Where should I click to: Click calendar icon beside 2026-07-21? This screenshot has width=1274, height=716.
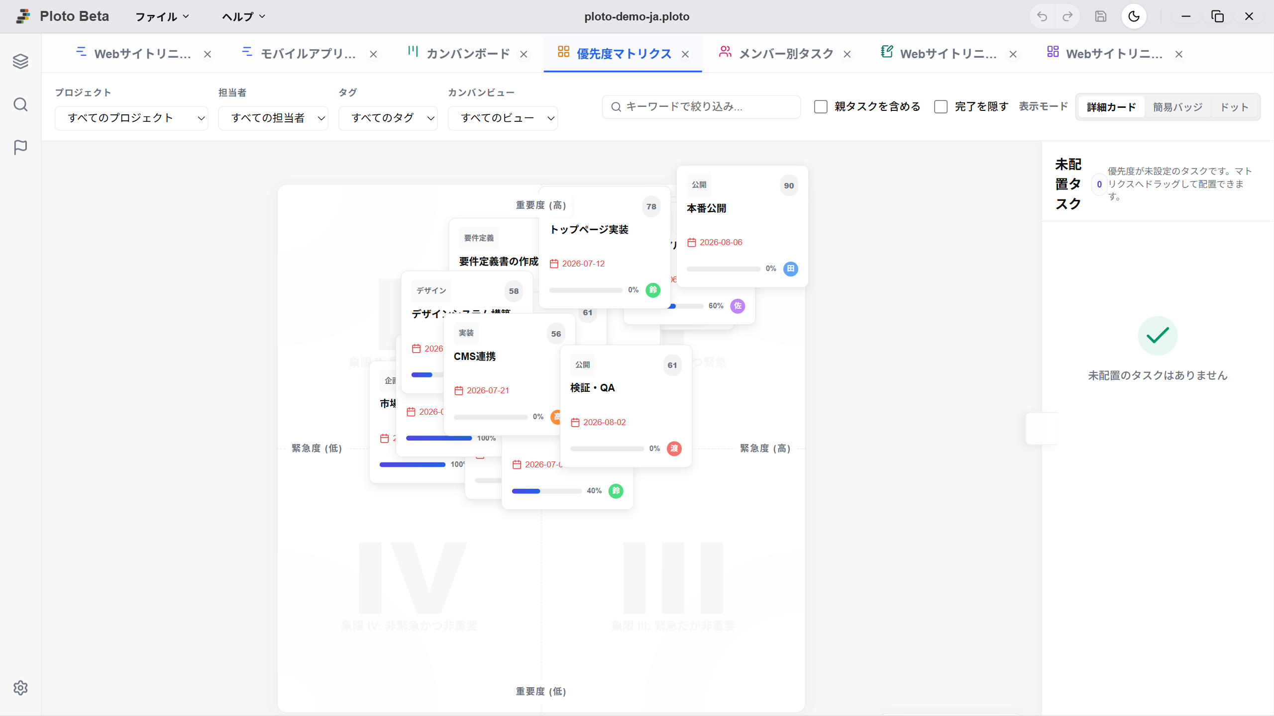[458, 391]
